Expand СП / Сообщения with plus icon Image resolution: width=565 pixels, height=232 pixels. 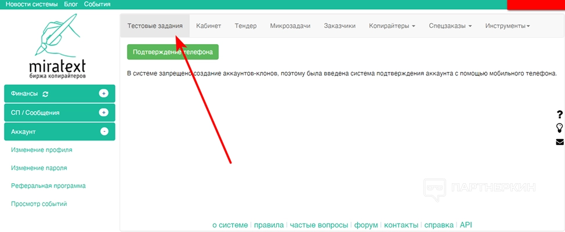(104, 113)
